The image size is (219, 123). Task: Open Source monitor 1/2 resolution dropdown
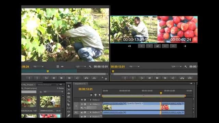click(x=81, y=67)
